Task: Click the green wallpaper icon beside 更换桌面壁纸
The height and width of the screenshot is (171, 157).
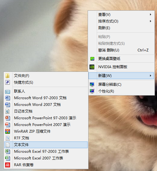Action: [92, 59]
